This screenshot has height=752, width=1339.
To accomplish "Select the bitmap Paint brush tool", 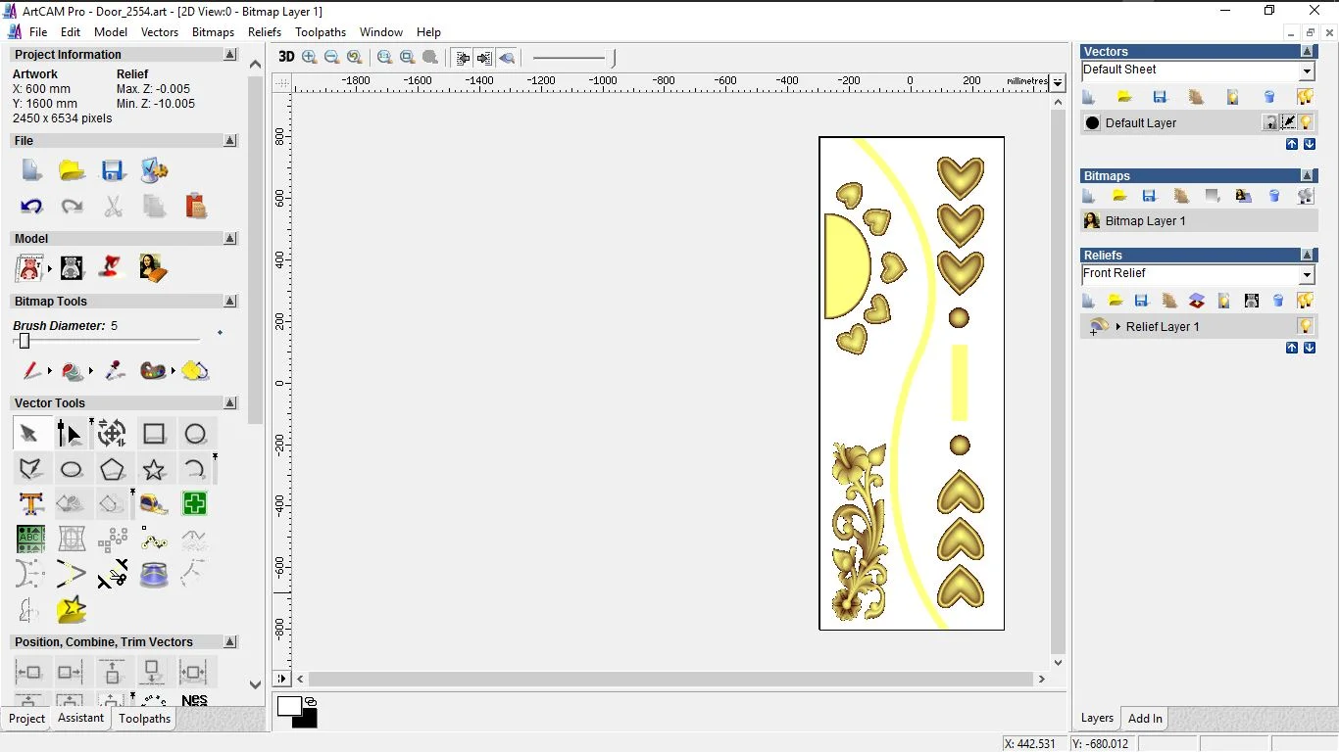I will pyautogui.click(x=31, y=371).
